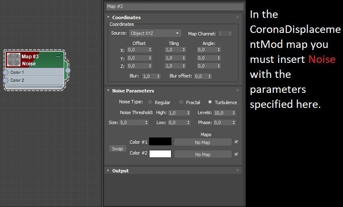Screen dimensions: 343x207
Task: Click the Z Offset value field
Action: click(138, 66)
